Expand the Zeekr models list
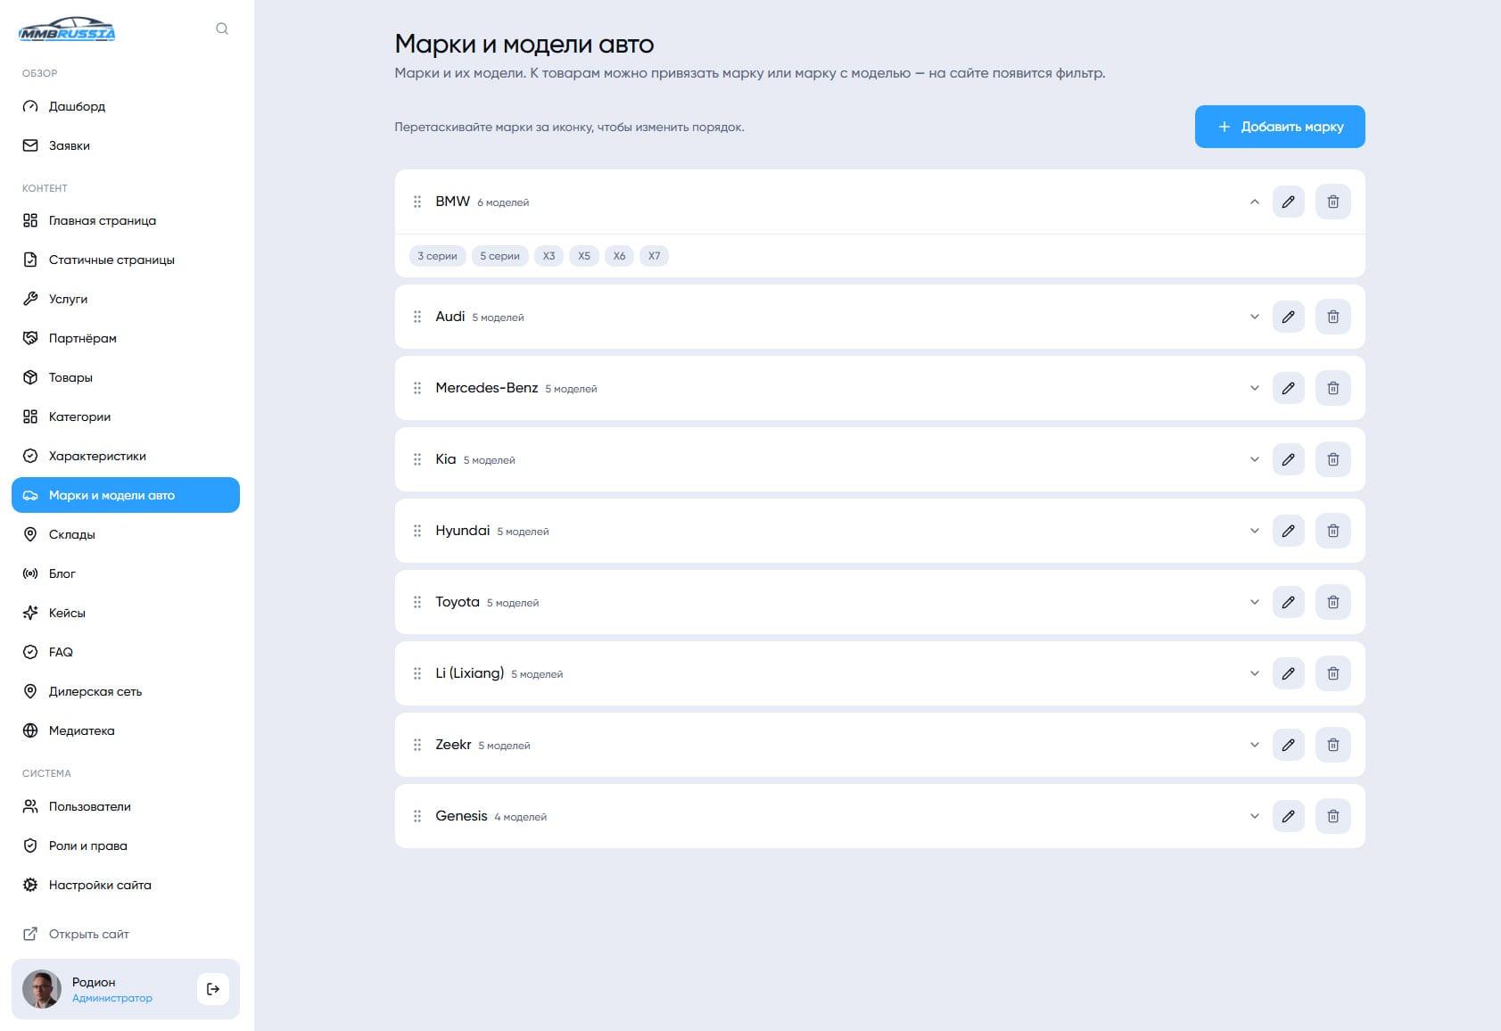This screenshot has width=1501, height=1031. pyautogui.click(x=1255, y=745)
